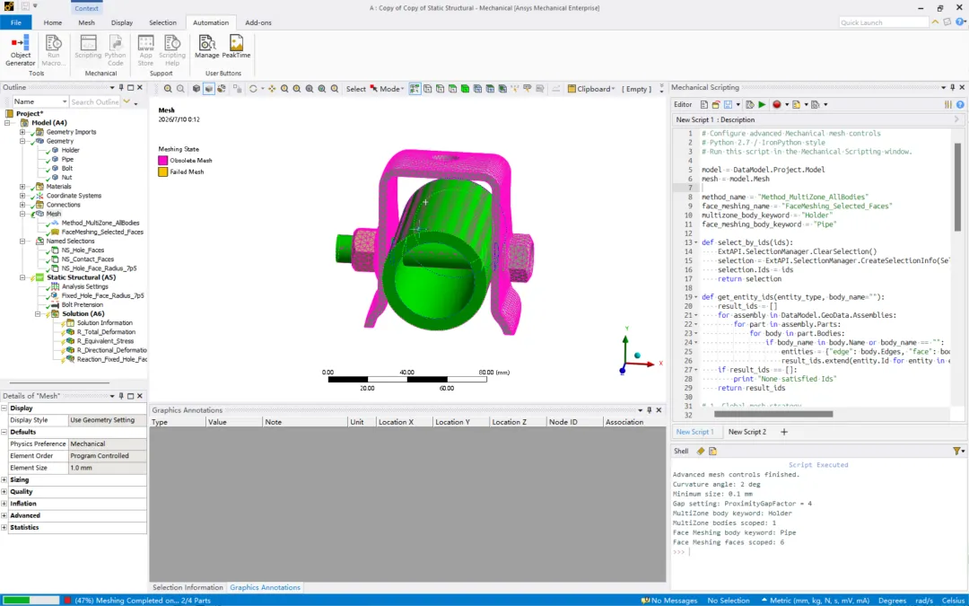The width and height of the screenshot is (969, 606).
Task: Open Scripting Help
Action: 171,50
